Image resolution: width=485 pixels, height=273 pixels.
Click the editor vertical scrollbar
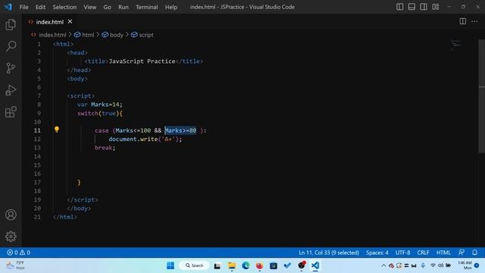[x=482, y=96]
